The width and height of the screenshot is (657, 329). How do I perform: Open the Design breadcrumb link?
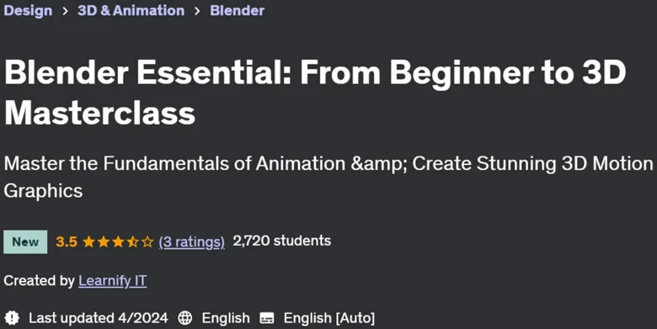[x=28, y=10]
